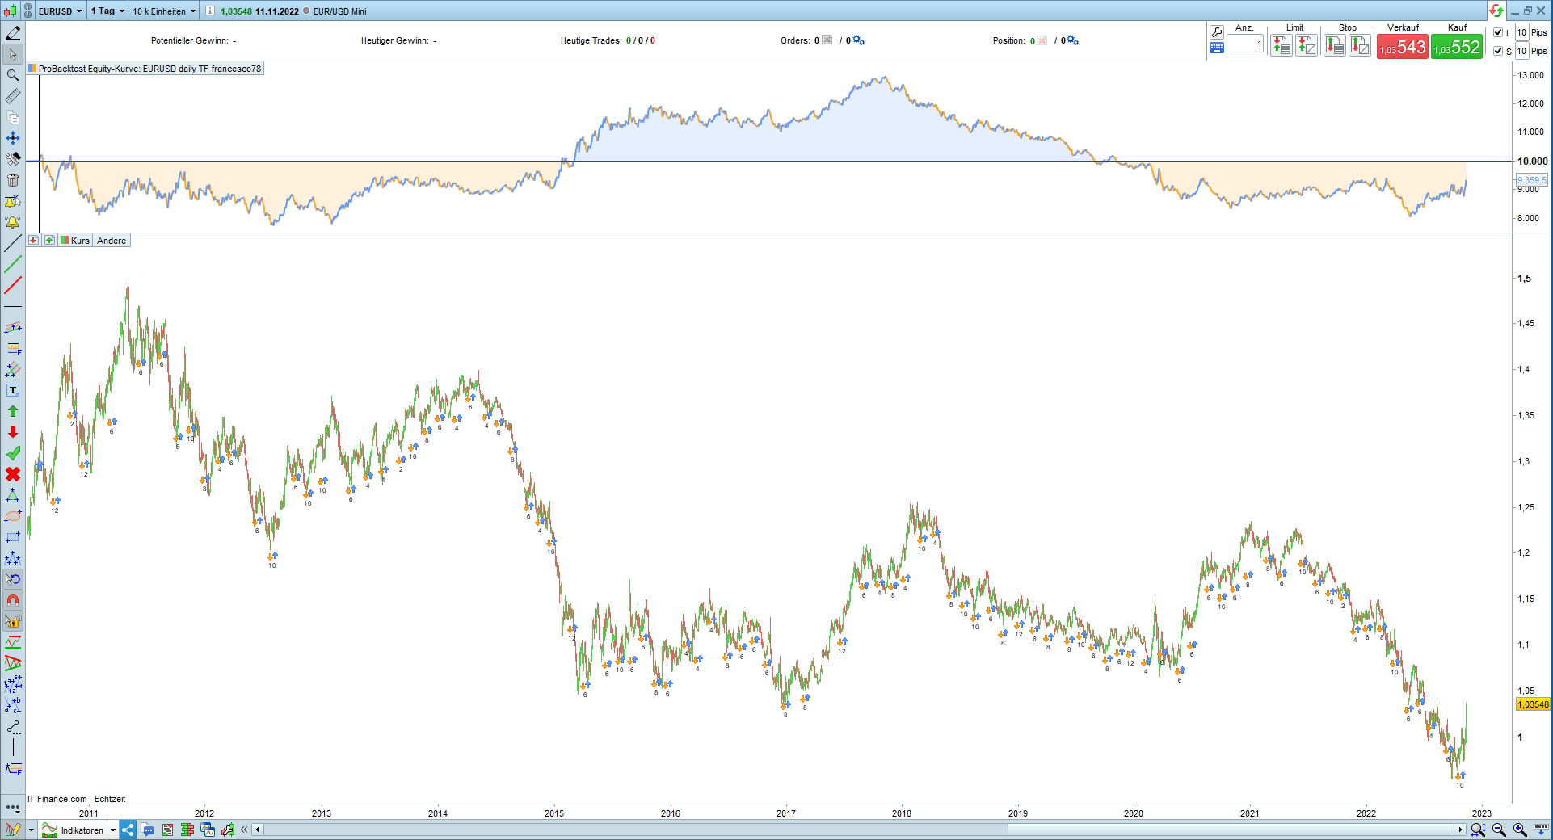The width and height of the screenshot is (1553, 840).
Task: Click first Stop order button
Action: (1335, 46)
